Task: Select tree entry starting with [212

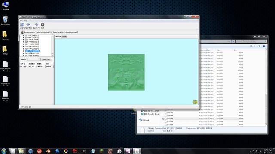Action: [x=32, y=56]
